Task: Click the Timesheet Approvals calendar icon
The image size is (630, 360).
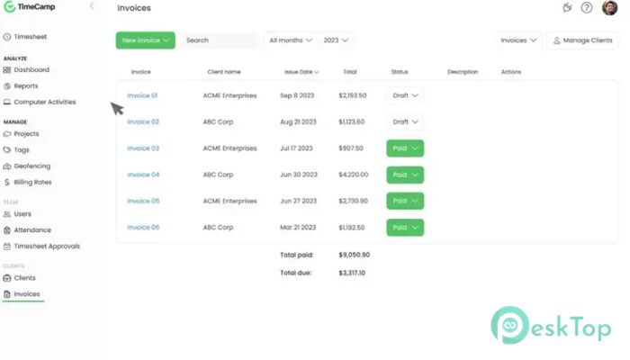Action: pos(7,247)
